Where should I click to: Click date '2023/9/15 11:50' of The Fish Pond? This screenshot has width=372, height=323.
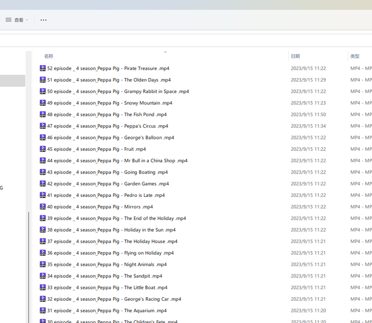[x=308, y=114]
